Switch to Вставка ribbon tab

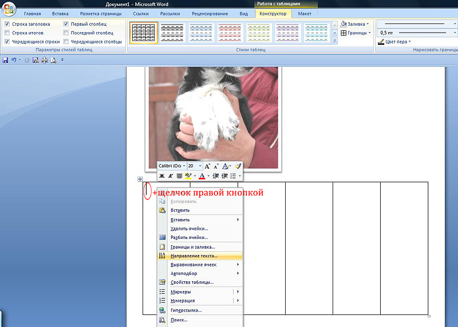(60, 14)
